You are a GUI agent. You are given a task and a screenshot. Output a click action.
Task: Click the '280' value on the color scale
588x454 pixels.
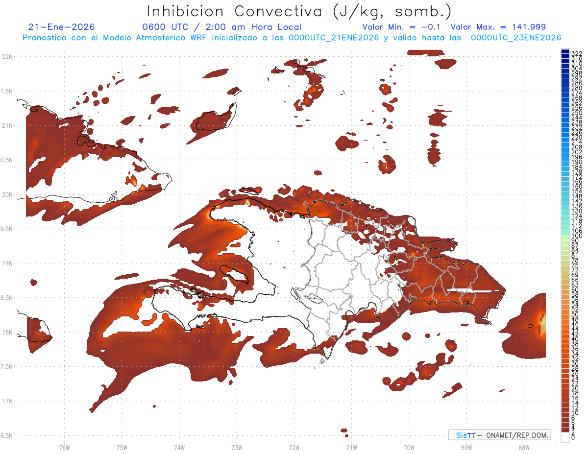pos(577,88)
